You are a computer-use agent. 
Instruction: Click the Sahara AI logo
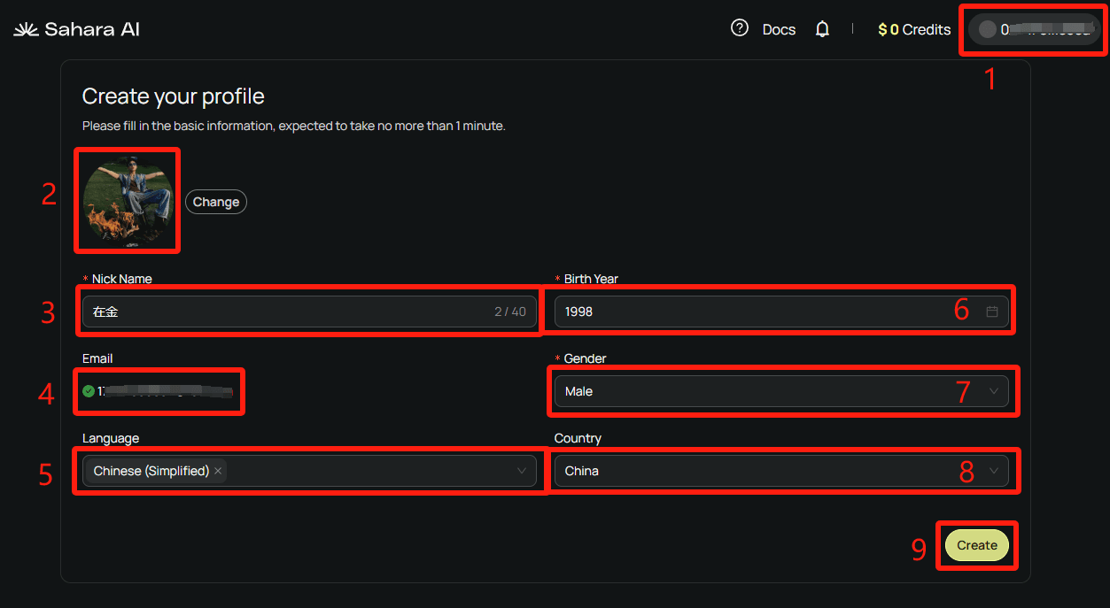[77, 29]
